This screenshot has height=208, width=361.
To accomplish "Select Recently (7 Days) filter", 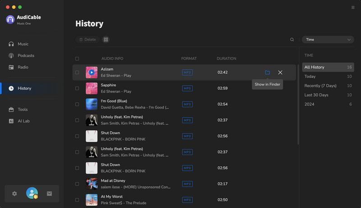I will point(328,86).
